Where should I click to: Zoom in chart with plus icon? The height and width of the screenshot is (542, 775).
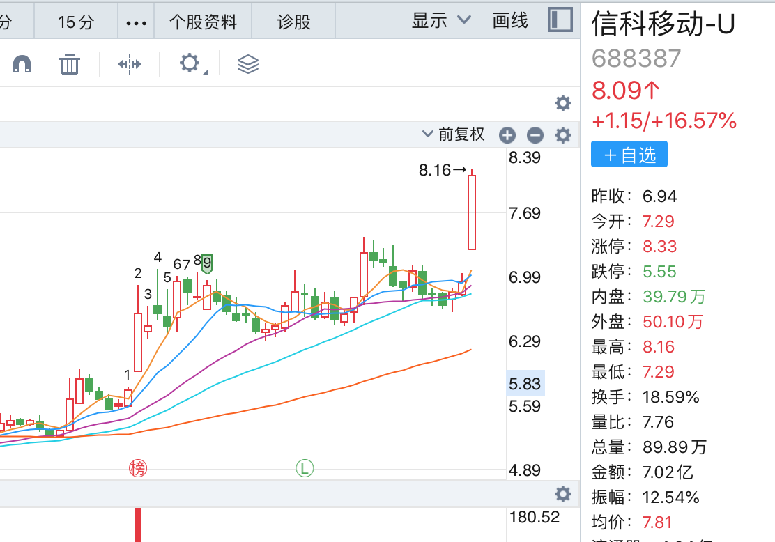pos(507,135)
